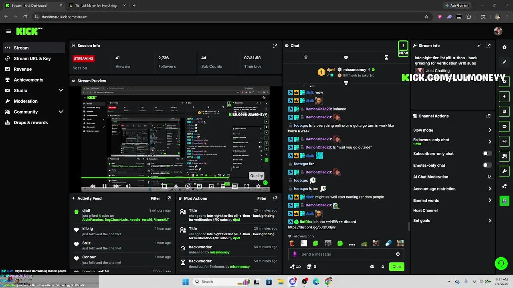Click the purple microphone icon in message box

coord(295,254)
